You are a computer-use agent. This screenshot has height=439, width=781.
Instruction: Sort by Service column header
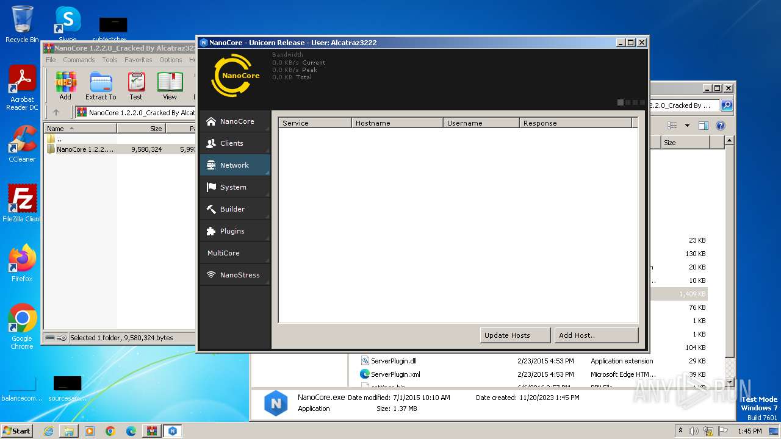click(315, 123)
